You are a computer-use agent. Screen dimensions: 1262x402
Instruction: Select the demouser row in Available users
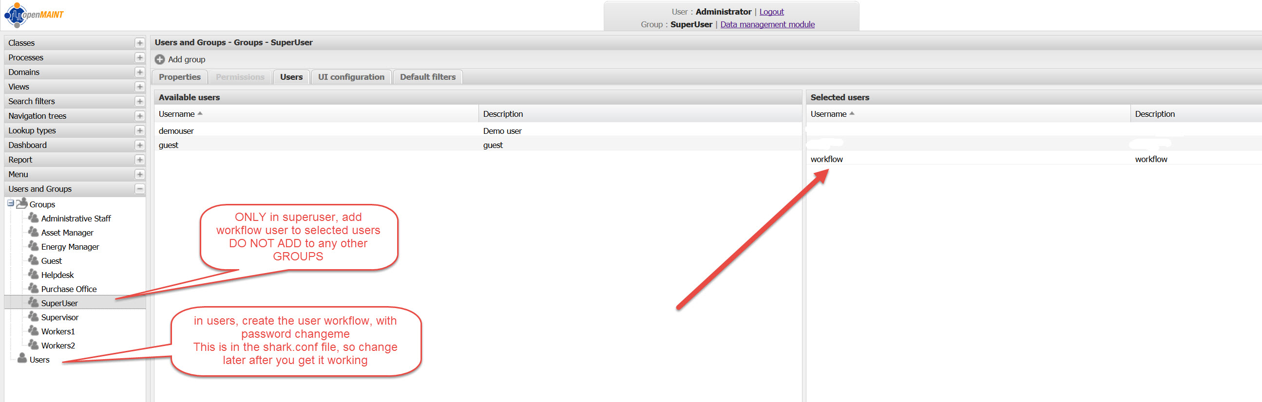176,131
